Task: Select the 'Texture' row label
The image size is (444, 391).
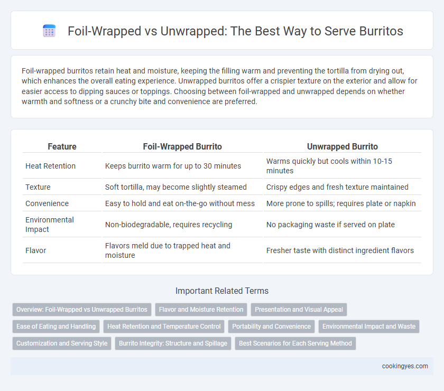Action: click(x=38, y=187)
